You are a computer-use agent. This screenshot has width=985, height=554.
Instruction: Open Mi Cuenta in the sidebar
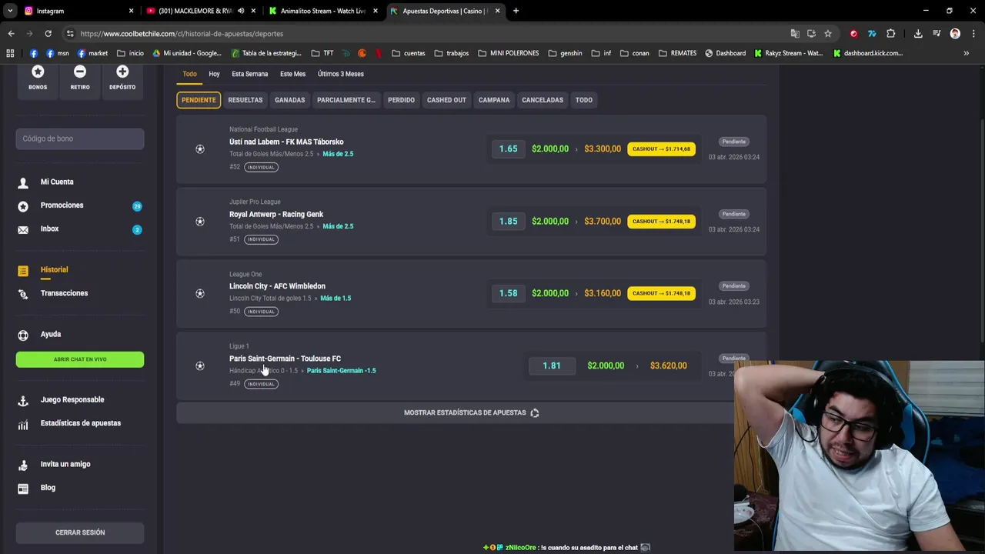(57, 182)
